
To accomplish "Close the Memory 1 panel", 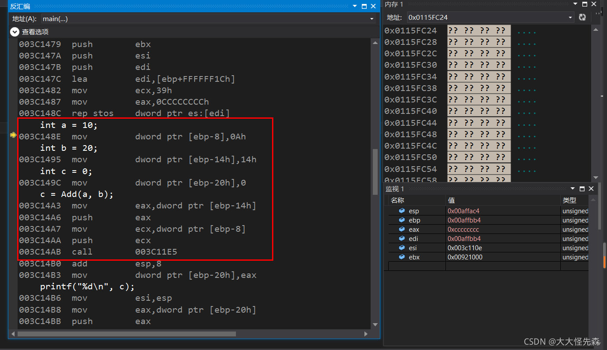I will [593, 4].
